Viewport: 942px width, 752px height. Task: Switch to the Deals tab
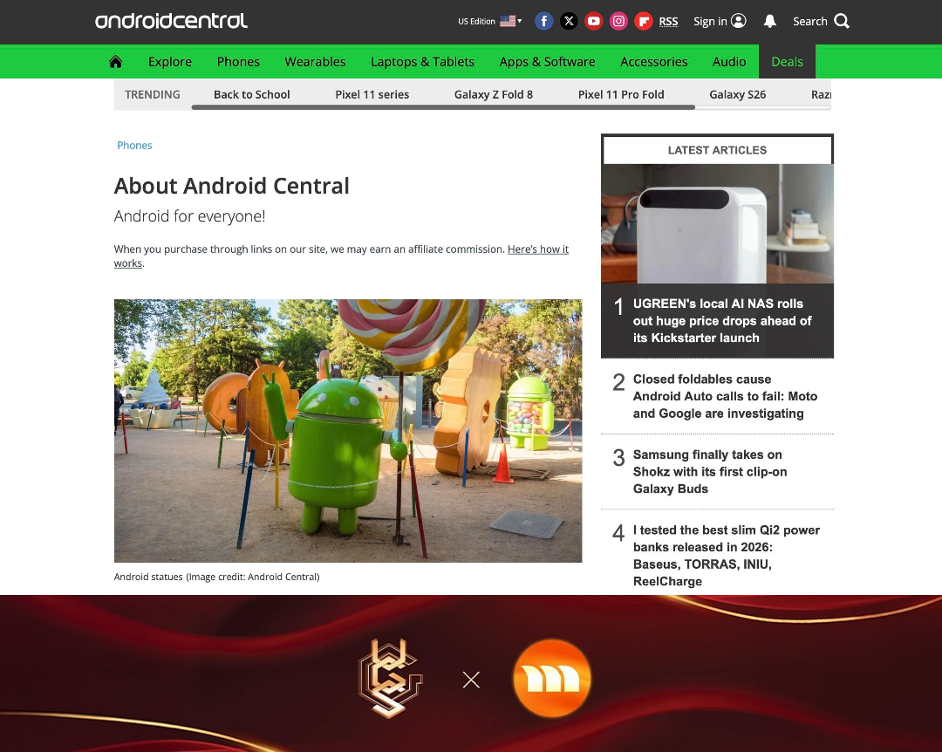coord(787,61)
